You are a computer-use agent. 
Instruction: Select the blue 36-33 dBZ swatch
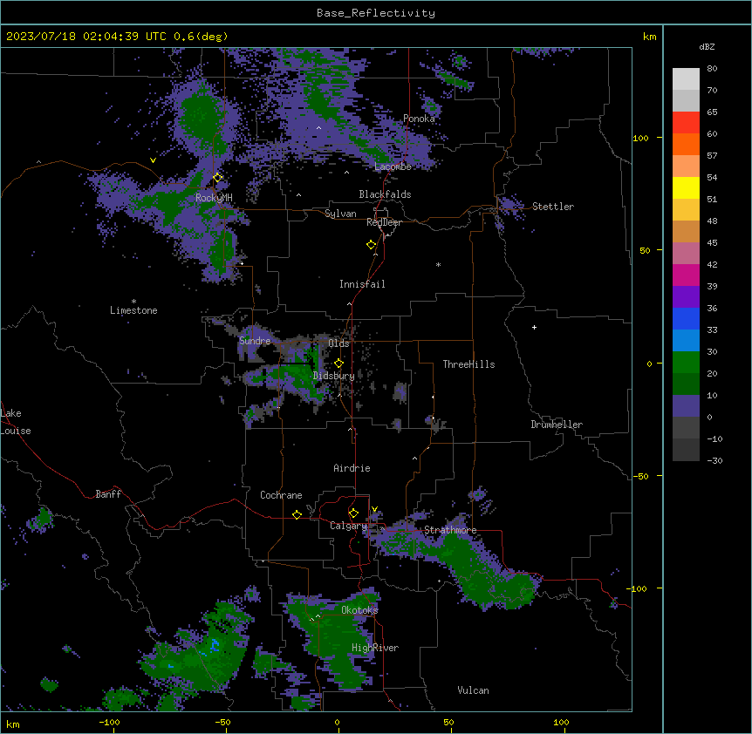click(686, 318)
